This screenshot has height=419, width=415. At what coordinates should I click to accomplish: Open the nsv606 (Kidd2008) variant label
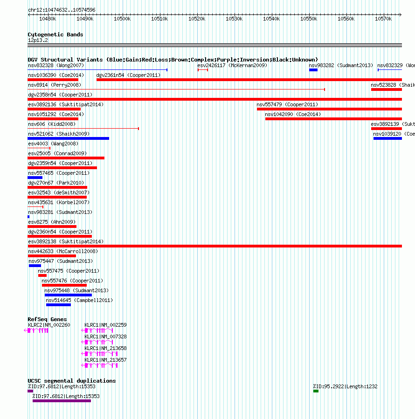[x=52, y=124]
